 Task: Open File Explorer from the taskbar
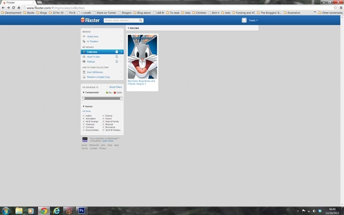click(19, 211)
